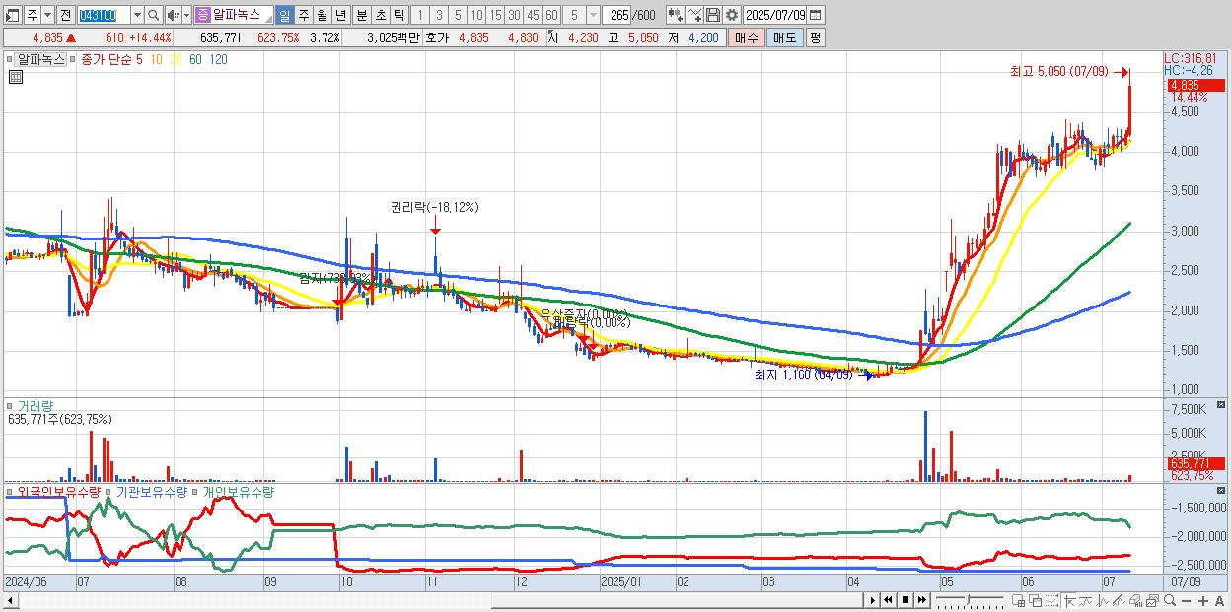
Task: Click the 기관보유수량 legend label
Action: pyautogui.click(x=151, y=491)
